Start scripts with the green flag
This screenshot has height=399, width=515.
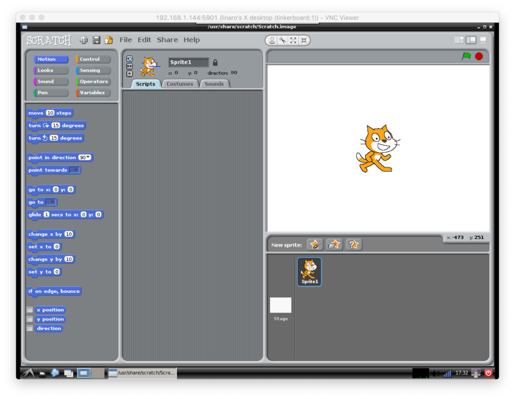tap(467, 56)
